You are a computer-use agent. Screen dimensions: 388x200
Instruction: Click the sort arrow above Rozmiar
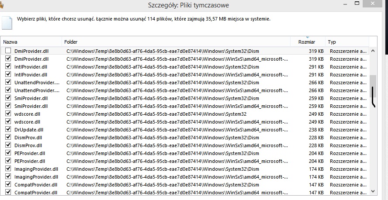pyautogui.click(x=308, y=37)
